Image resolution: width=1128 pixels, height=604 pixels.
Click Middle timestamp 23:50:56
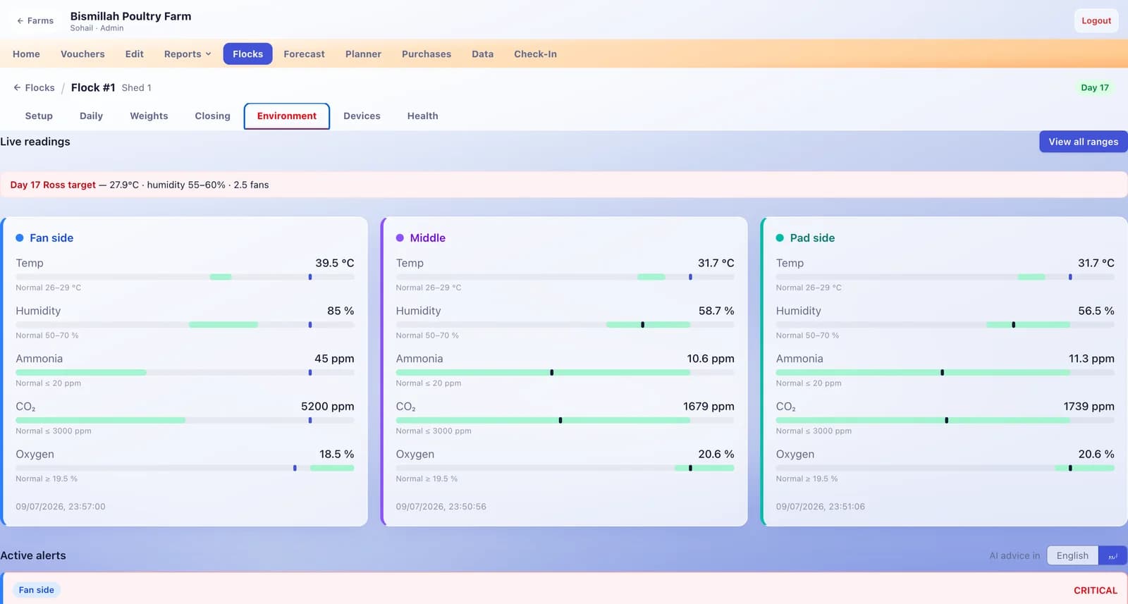pyautogui.click(x=441, y=507)
